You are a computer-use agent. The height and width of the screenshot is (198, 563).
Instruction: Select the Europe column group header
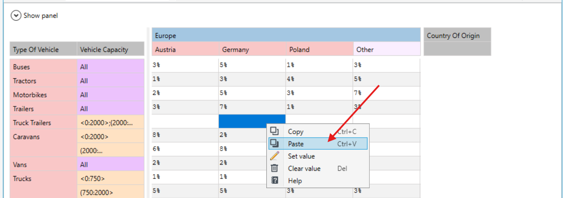tap(286, 35)
